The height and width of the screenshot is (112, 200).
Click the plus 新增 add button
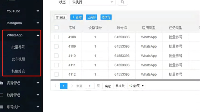[76, 17]
